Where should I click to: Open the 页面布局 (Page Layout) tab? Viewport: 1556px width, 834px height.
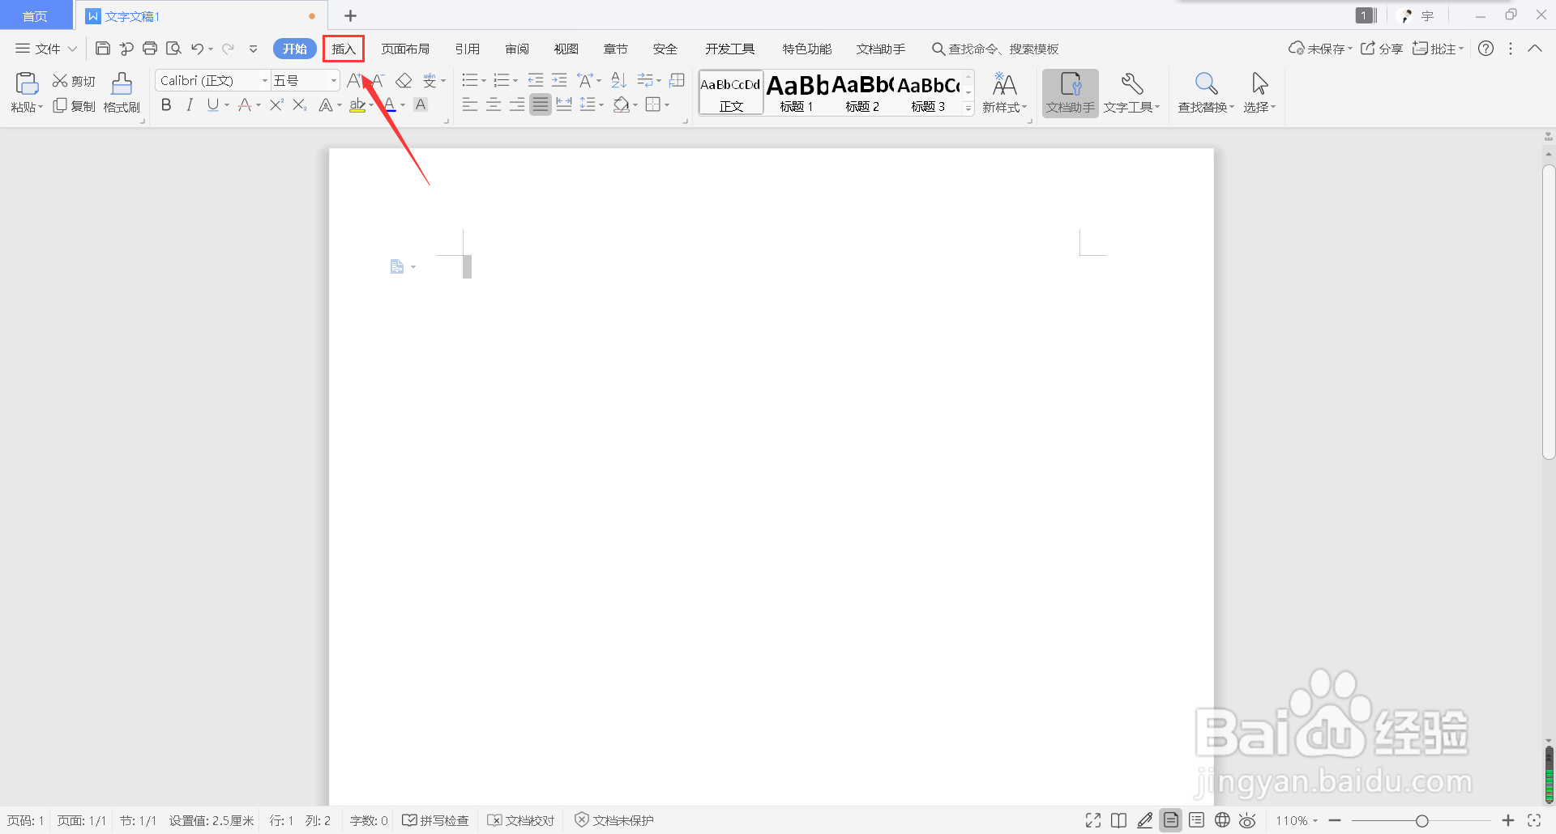pyautogui.click(x=405, y=49)
